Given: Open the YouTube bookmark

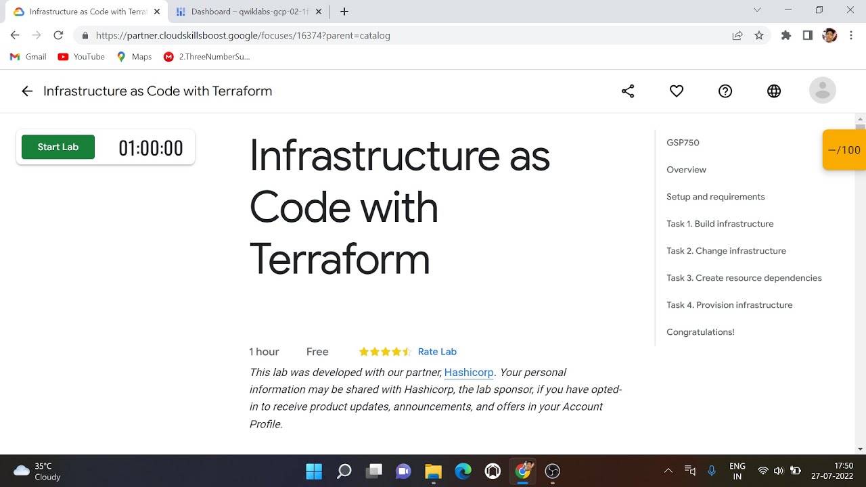Looking at the screenshot, I should click(x=81, y=57).
